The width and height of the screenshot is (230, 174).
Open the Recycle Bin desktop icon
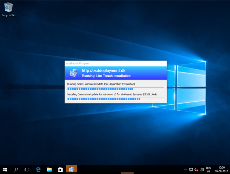(x=8, y=9)
